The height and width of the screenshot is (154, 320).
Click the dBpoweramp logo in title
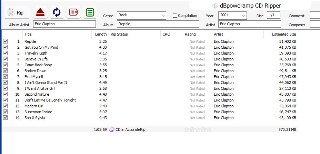coord(215,6)
